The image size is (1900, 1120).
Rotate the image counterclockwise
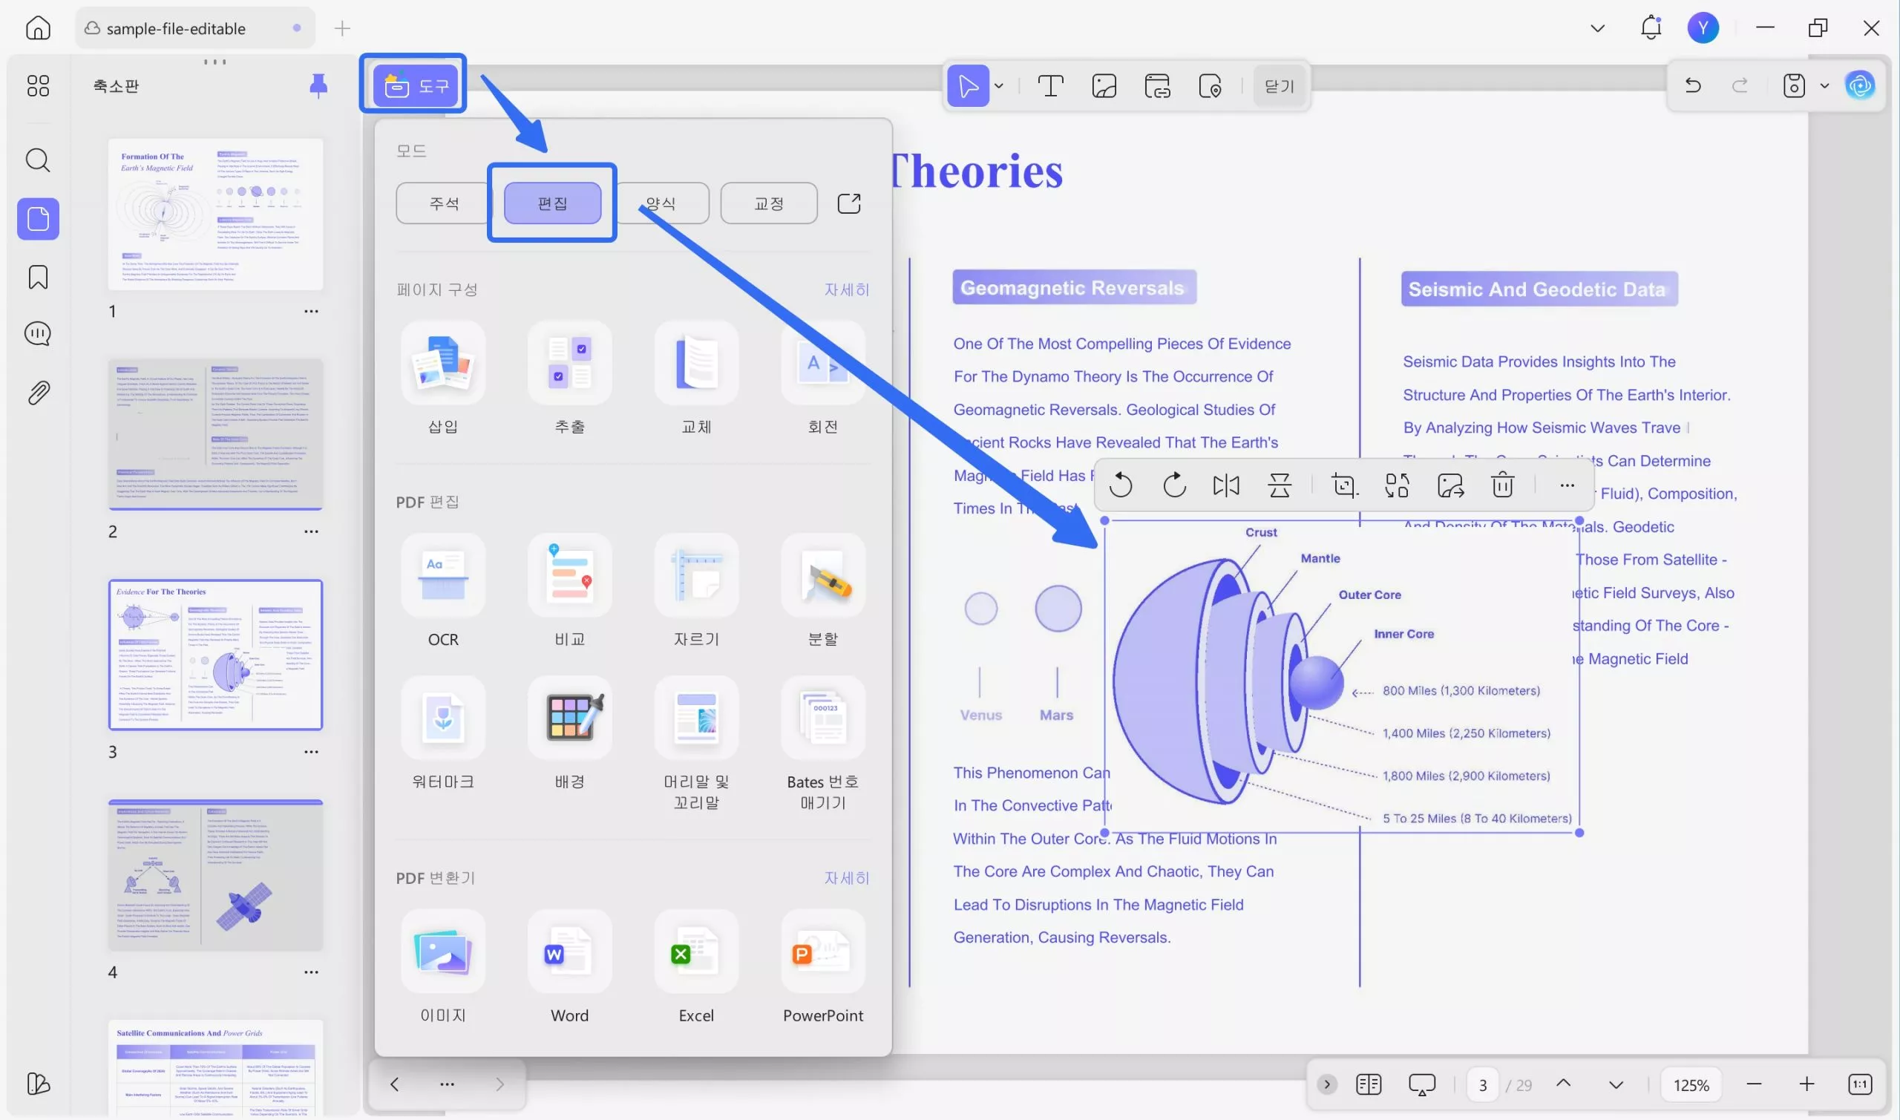click(1121, 485)
